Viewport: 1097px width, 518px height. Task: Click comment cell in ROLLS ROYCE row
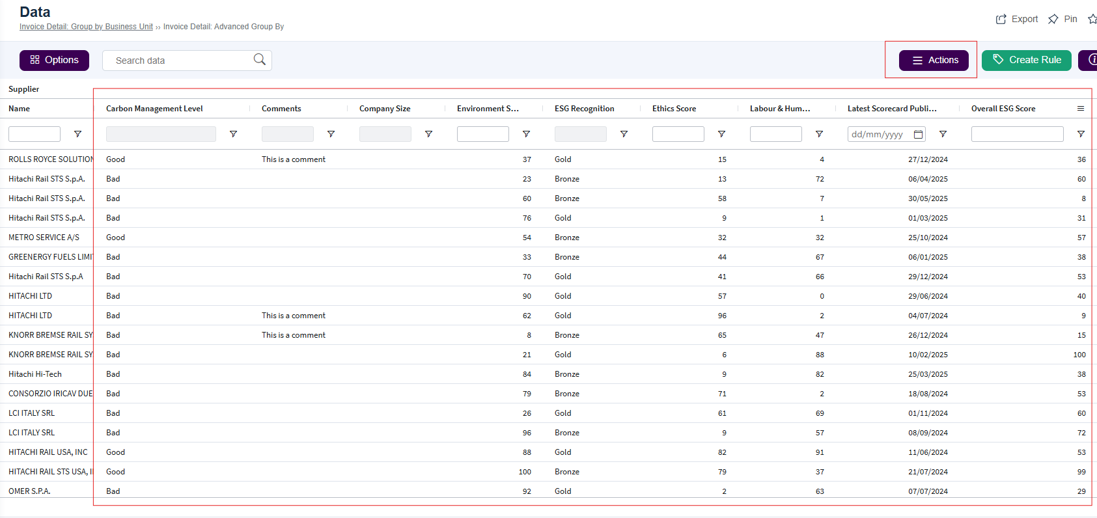coord(294,159)
